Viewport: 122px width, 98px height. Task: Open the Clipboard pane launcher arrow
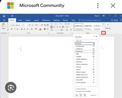pyautogui.click(x=9, y=33)
